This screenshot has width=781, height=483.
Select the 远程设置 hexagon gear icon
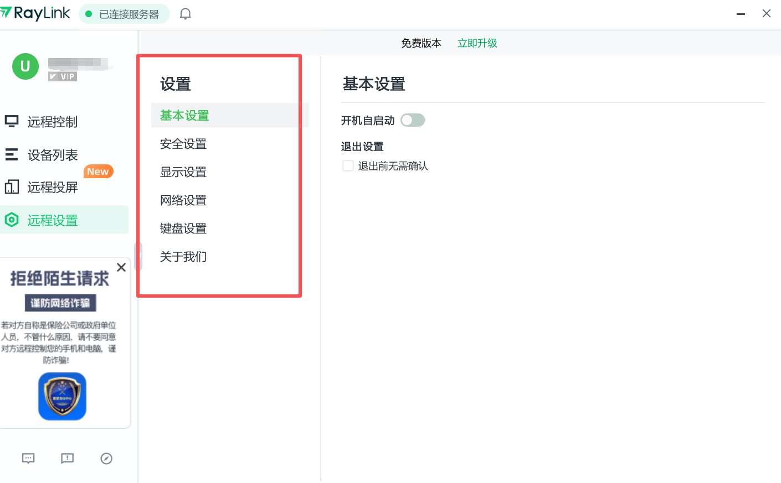click(x=12, y=220)
